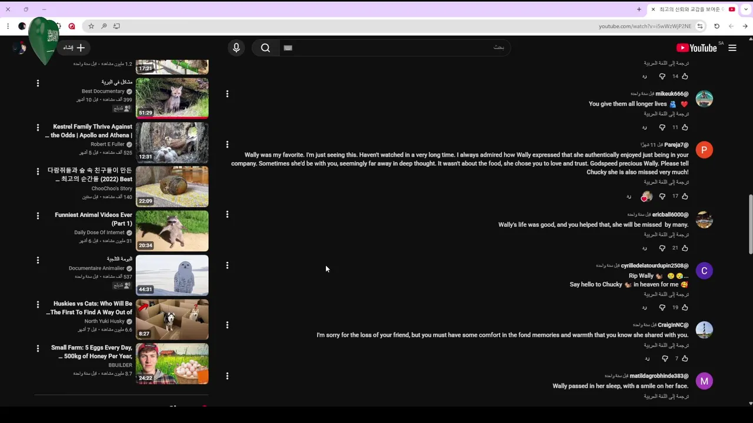Like ericball6000's comment

pos(685,248)
